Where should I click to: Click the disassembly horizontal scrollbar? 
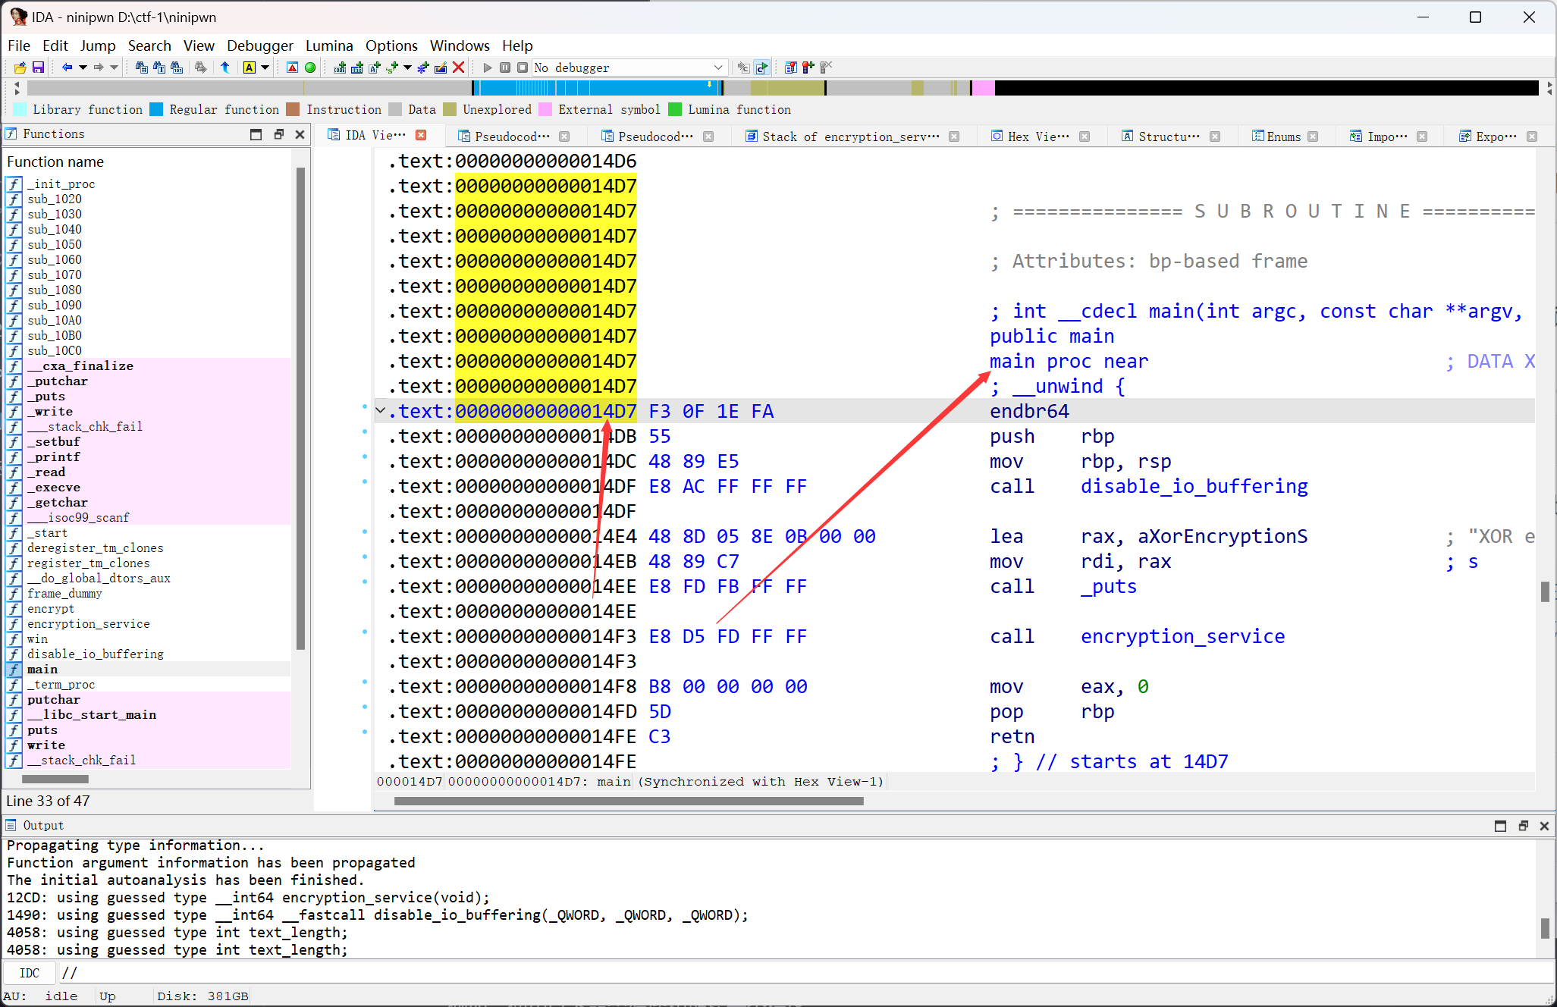tap(628, 801)
